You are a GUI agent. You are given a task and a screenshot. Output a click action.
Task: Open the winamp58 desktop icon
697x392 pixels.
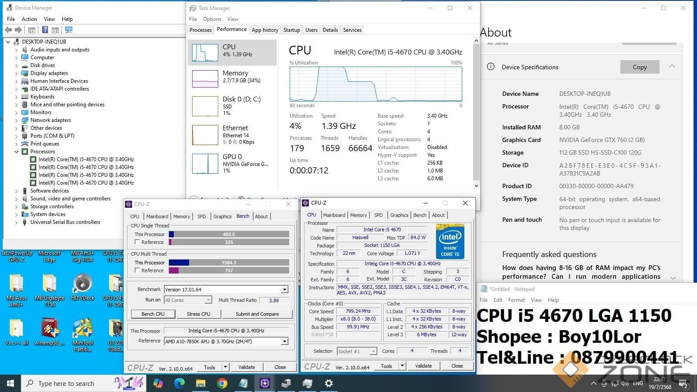[x=50, y=332]
